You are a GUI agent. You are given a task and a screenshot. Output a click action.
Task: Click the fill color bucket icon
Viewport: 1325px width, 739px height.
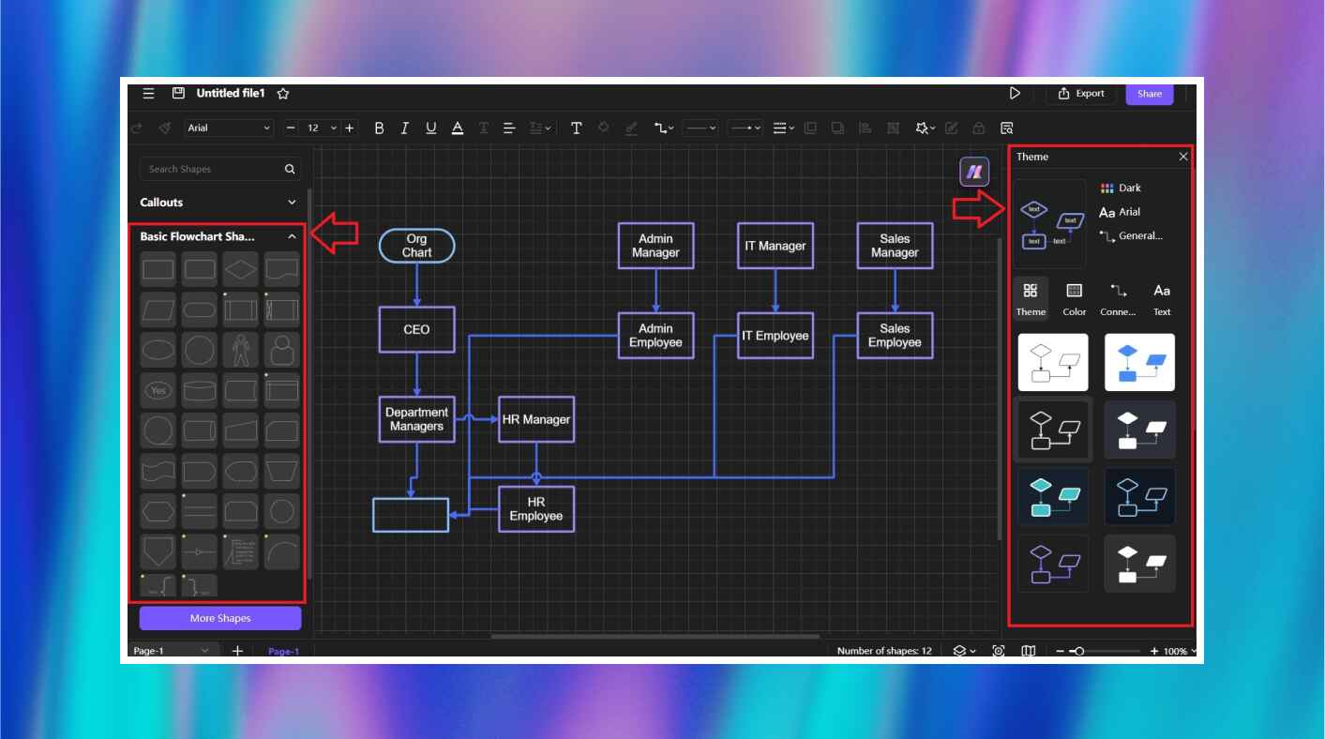[604, 128]
